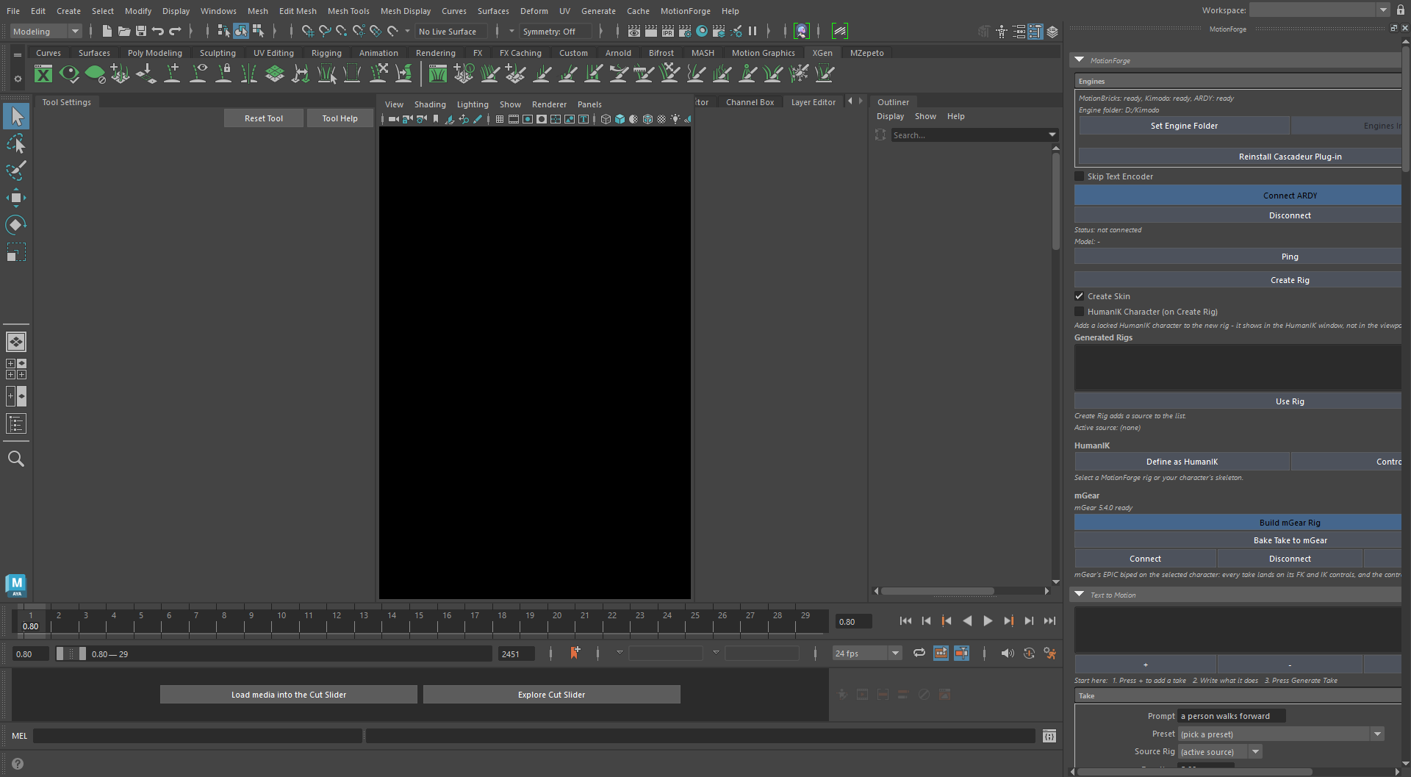Play the animation backward
The width and height of the screenshot is (1411, 777).
point(967,621)
